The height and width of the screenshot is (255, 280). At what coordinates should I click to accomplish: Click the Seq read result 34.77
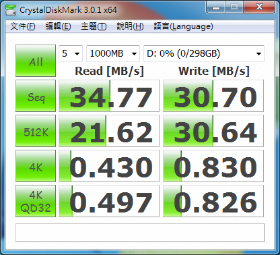click(109, 96)
